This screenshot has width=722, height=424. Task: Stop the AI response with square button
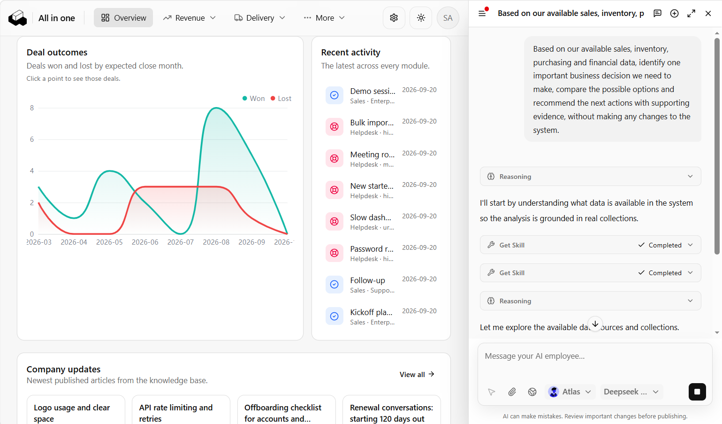(697, 392)
